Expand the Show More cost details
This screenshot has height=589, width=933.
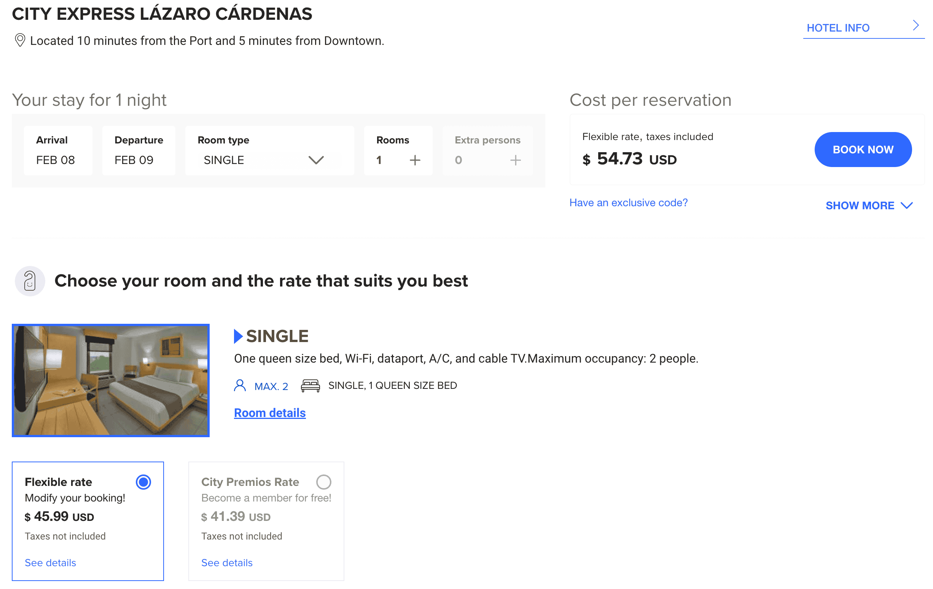tap(869, 205)
